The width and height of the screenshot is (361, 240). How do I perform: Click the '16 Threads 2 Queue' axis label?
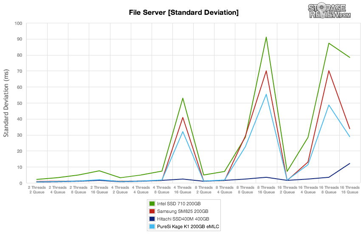tap(287, 190)
